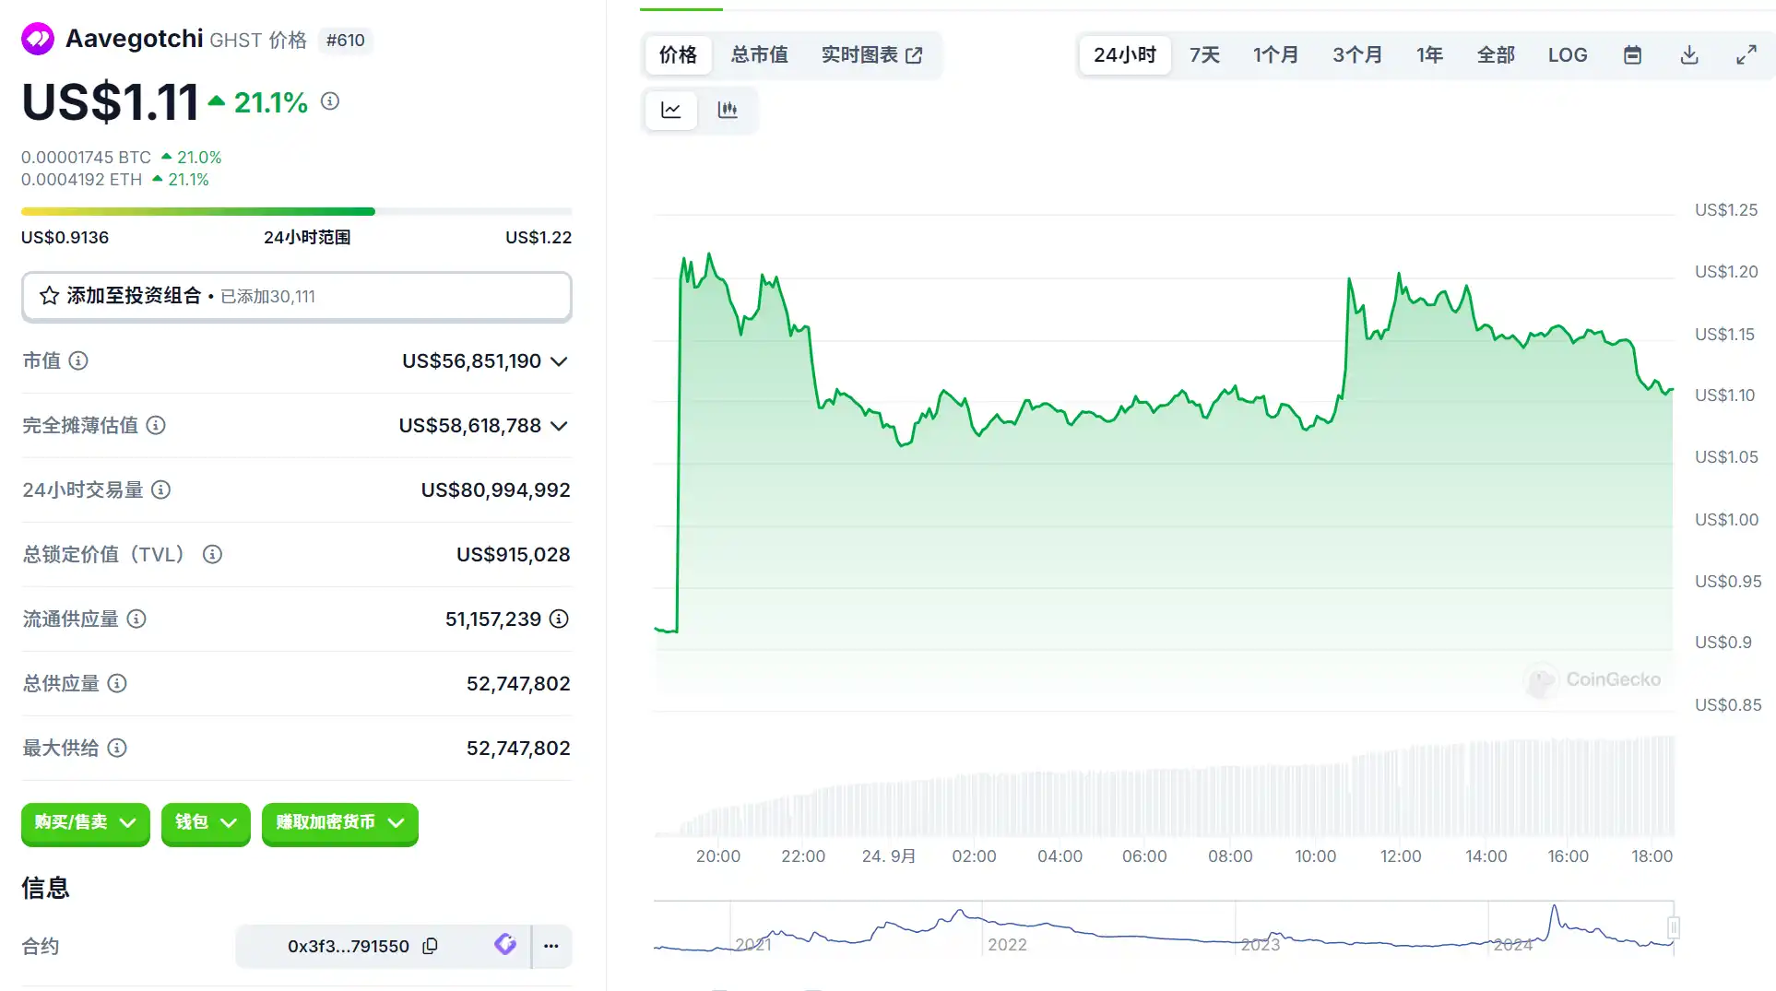This screenshot has width=1776, height=991.
Task: Select the 全部 time range
Action: [1496, 55]
